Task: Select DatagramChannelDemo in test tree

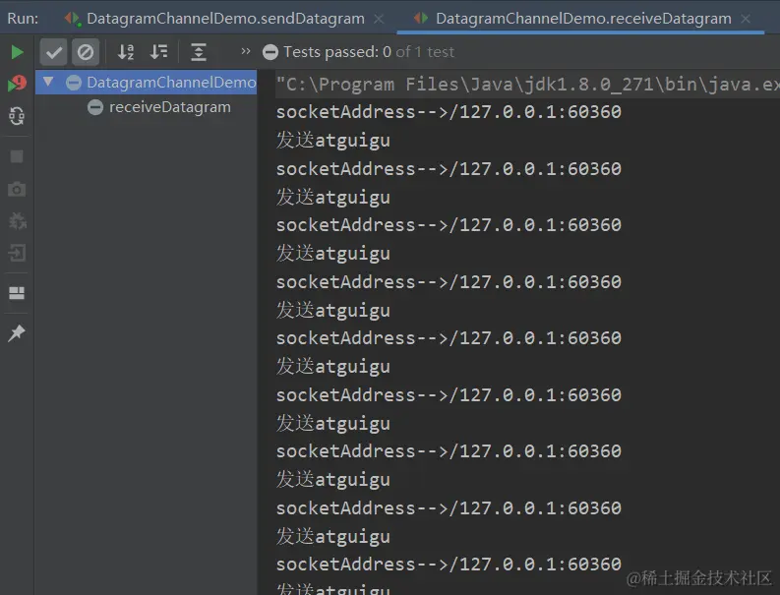Action: 147,82
